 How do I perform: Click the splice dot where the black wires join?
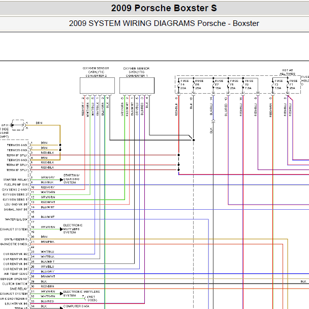[x=194, y=140]
